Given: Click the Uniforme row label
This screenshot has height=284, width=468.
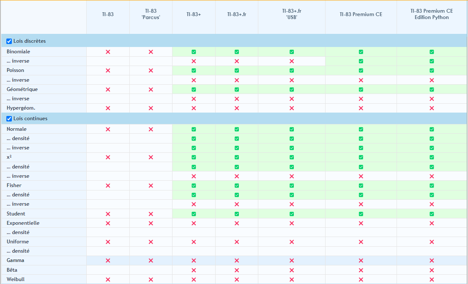Looking at the screenshot, I should tap(18, 242).
